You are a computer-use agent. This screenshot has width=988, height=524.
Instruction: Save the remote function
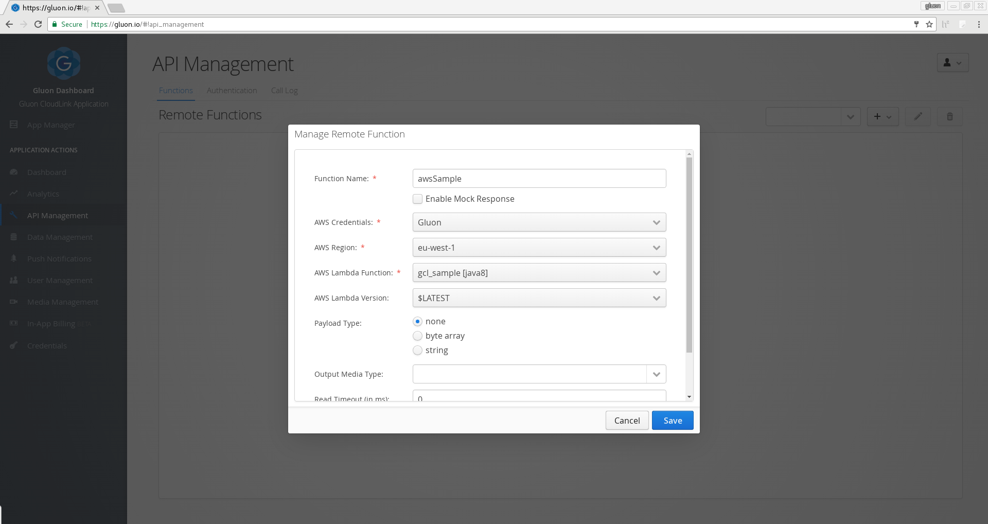(673, 421)
